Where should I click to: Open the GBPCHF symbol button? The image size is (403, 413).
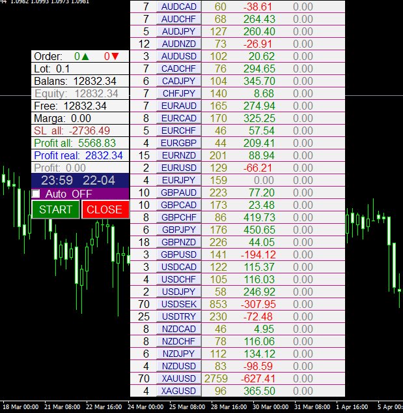tap(179, 217)
